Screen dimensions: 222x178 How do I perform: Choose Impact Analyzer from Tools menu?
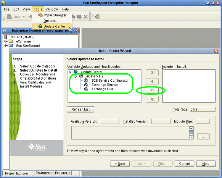point(52,15)
